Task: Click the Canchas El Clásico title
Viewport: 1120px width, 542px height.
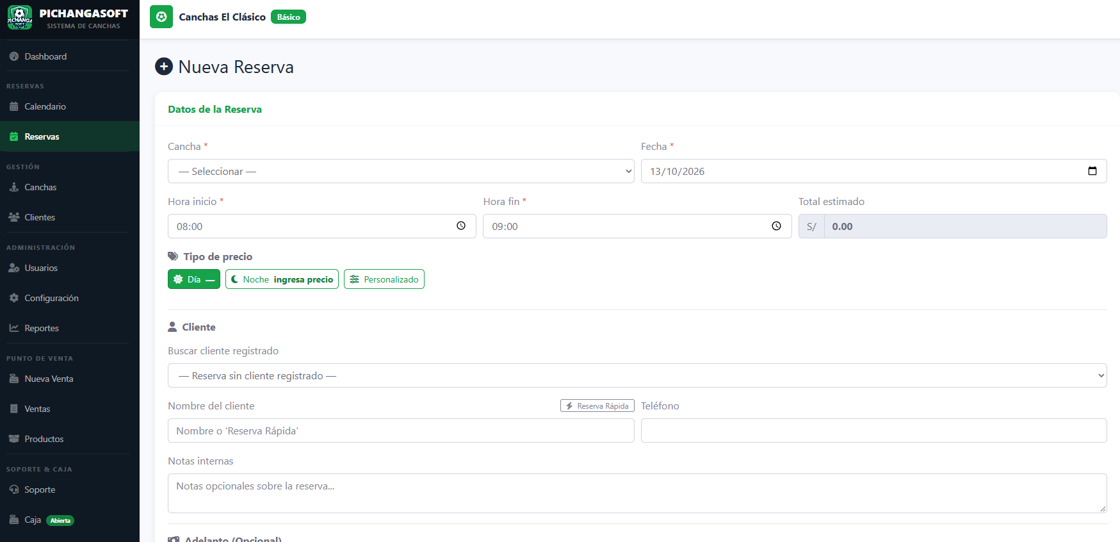Action: [x=222, y=17]
